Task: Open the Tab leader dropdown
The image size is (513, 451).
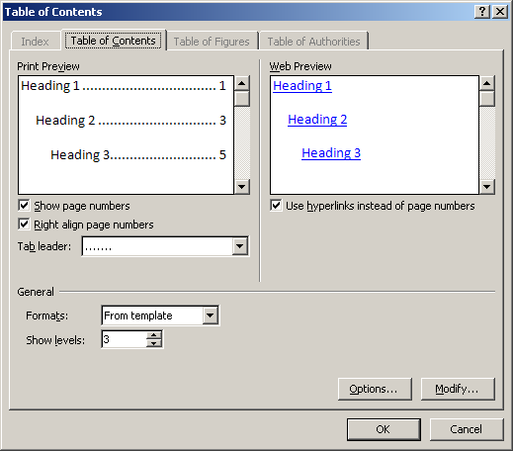Action: (x=240, y=246)
